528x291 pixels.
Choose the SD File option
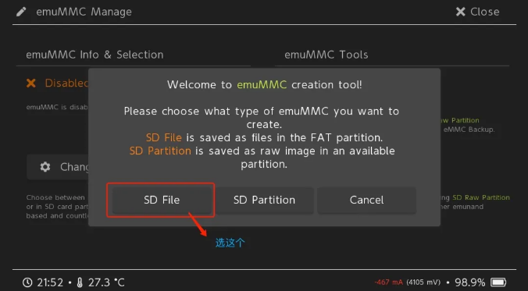pos(162,200)
